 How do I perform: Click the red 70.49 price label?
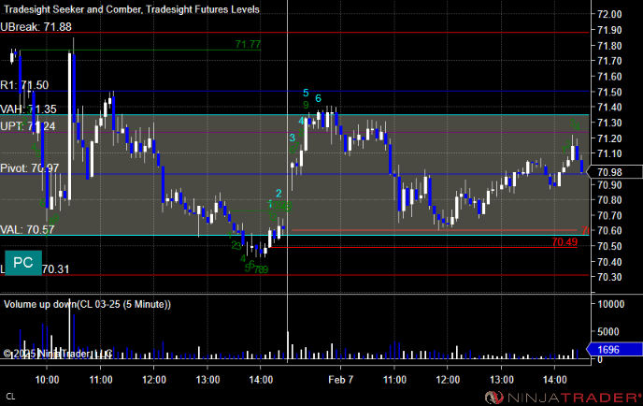point(564,241)
